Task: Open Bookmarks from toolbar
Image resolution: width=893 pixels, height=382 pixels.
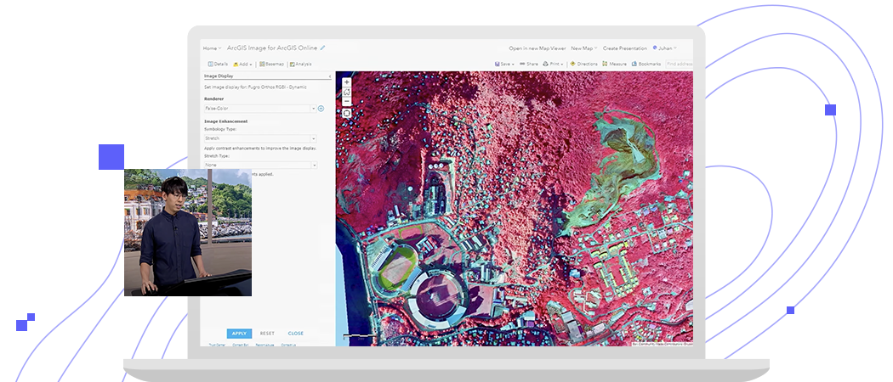Action: tap(646, 64)
